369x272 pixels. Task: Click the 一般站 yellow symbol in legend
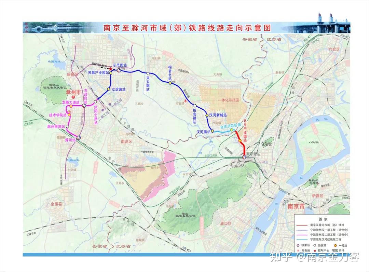click(x=336, y=245)
